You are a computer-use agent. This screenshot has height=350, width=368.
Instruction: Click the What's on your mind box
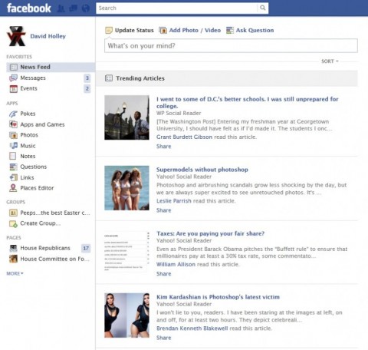[x=231, y=46]
